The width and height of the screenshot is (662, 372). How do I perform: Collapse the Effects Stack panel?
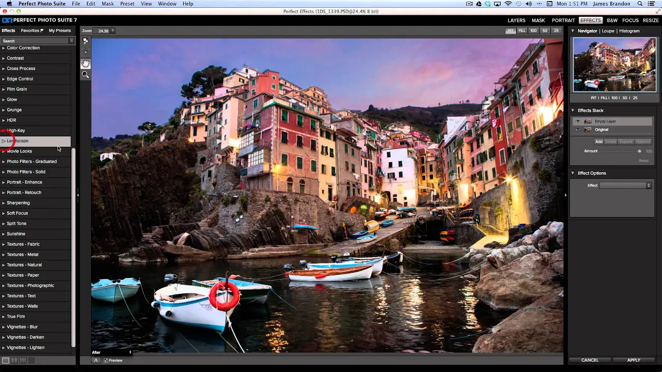coord(573,111)
